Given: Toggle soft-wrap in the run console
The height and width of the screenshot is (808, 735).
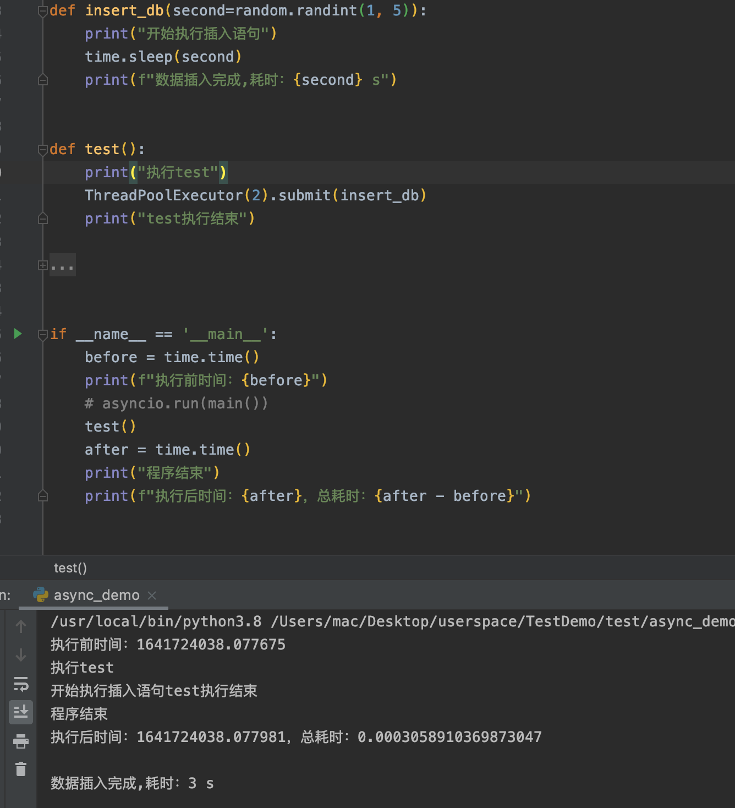Looking at the screenshot, I should pyautogui.click(x=21, y=684).
